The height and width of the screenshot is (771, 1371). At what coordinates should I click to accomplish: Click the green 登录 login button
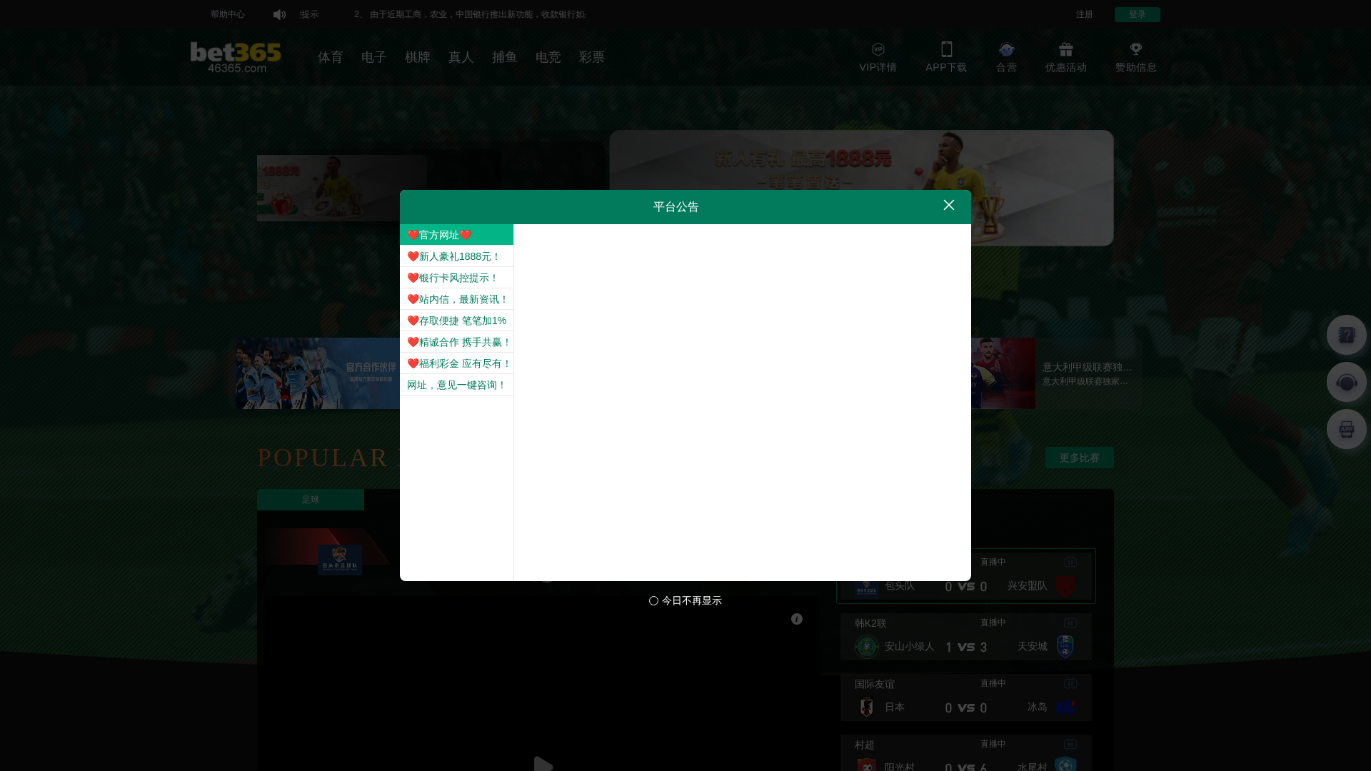[1137, 14]
